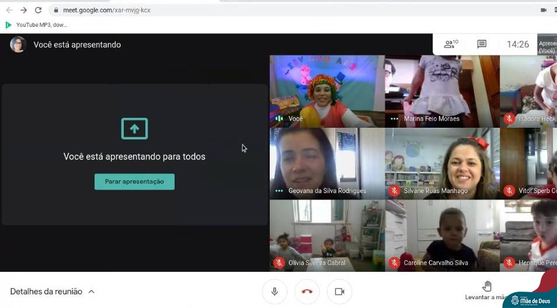Open options on Marina Feio Moraes tile

395,119
